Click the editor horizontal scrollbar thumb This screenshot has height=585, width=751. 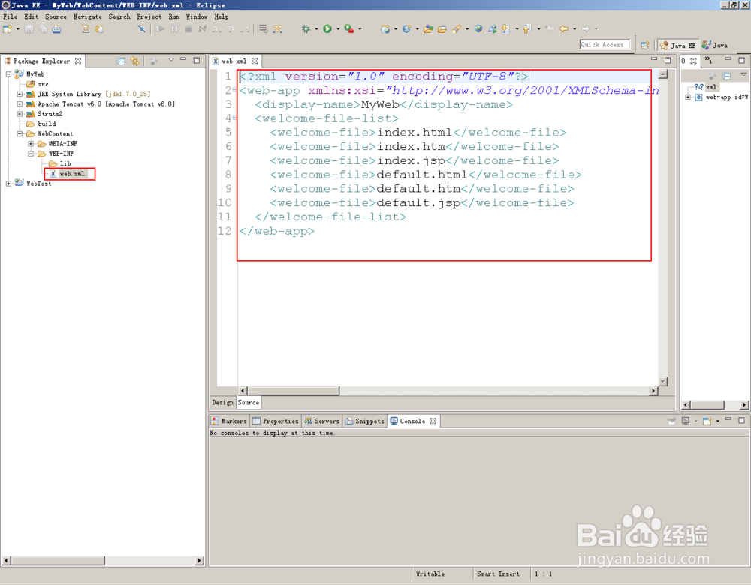[x=293, y=391]
